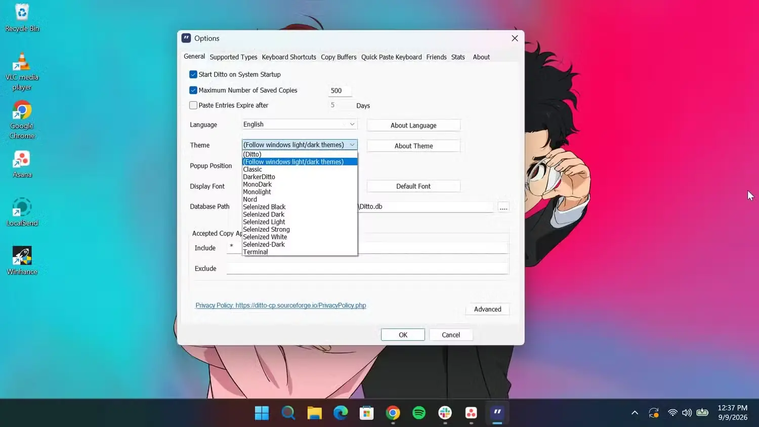The image size is (759, 427).
Task: Select the Selenized Strong theme
Action: [300, 229]
